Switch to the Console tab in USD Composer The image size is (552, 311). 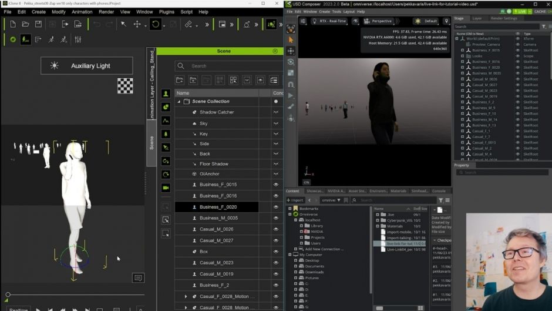coord(439,191)
